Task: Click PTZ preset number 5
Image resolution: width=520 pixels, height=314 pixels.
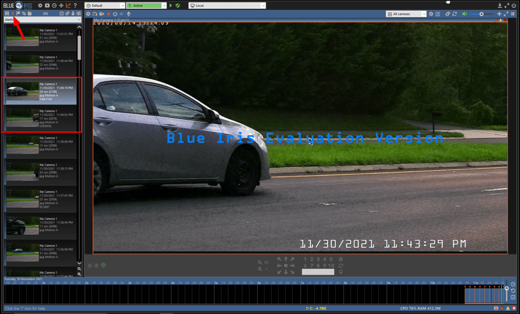Action: (331, 259)
